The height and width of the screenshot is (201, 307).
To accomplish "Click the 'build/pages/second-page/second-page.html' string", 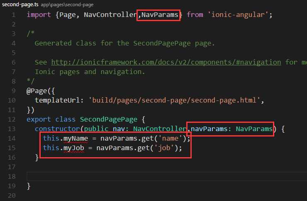I will 174,100.
